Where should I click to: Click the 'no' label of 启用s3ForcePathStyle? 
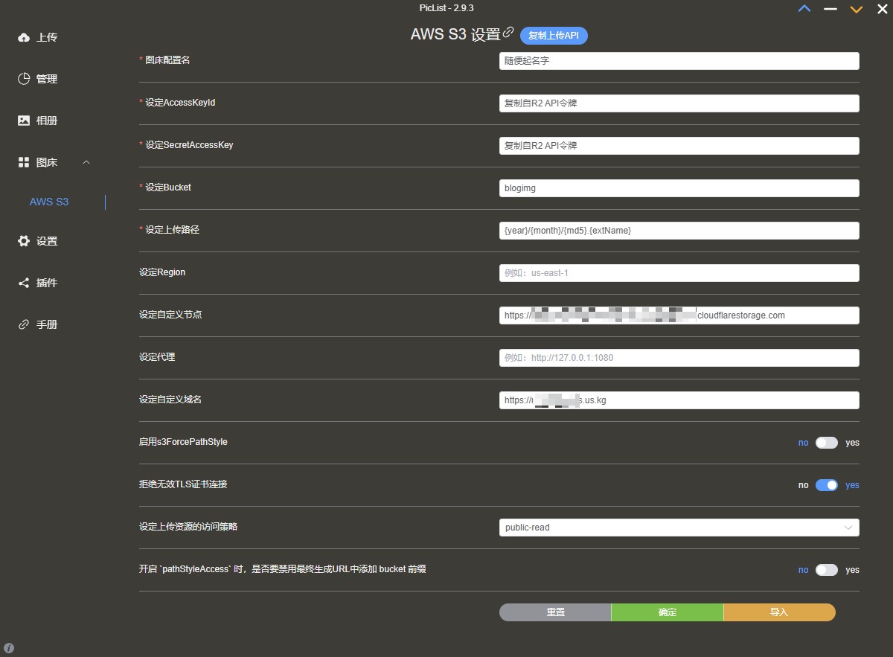coord(804,443)
